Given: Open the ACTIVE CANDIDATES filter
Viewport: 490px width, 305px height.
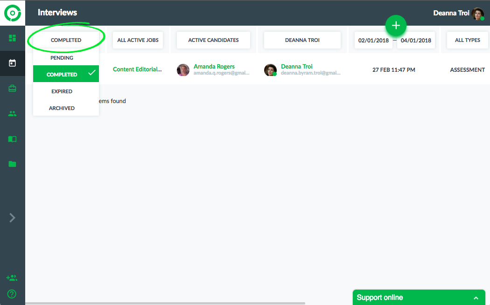Looking at the screenshot, I should [213, 40].
